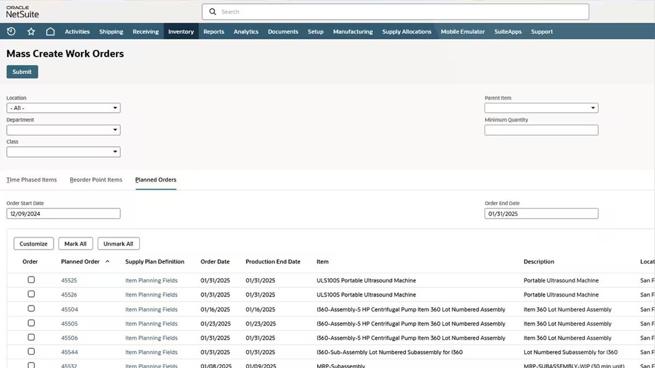Open the Location dropdown
The height and width of the screenshot is (368, 655).
pyautogui.click(x=63, y=108)
